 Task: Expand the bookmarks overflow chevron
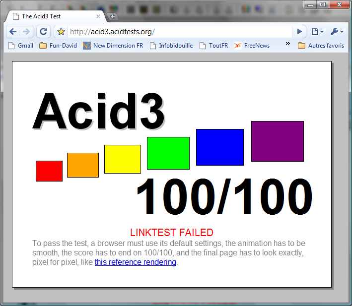point(287,45)
